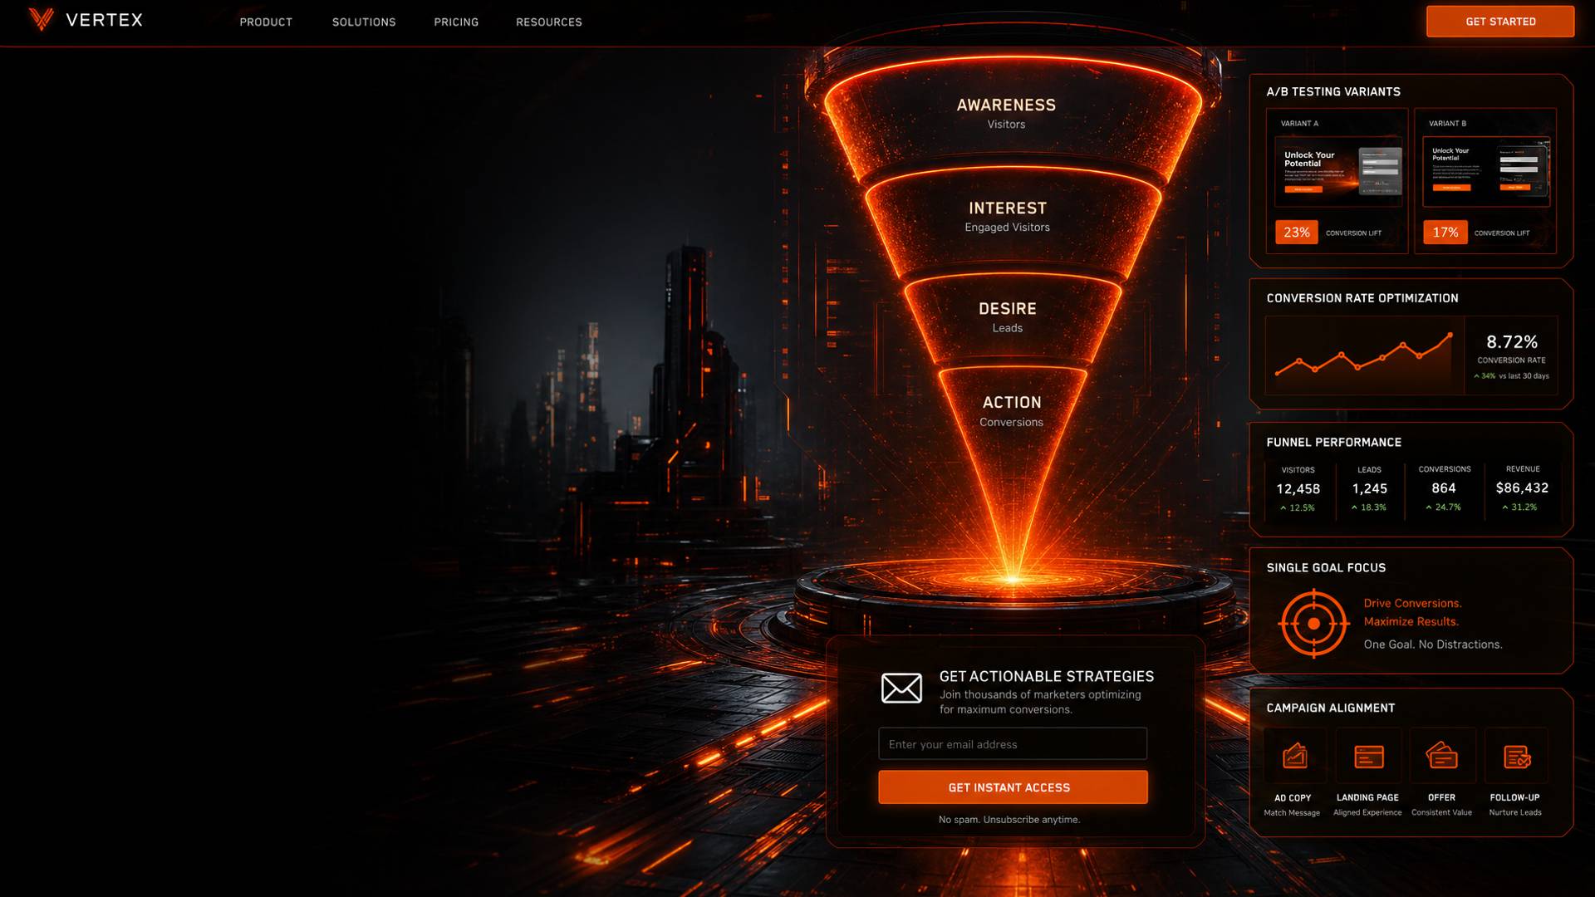This screenshot has height=897, width=1595.
Task: Click the Conversions 864 value
Action: click(x=1444, y=488)
